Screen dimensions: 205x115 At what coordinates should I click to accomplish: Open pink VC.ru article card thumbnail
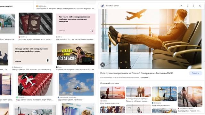coord(76,24)
